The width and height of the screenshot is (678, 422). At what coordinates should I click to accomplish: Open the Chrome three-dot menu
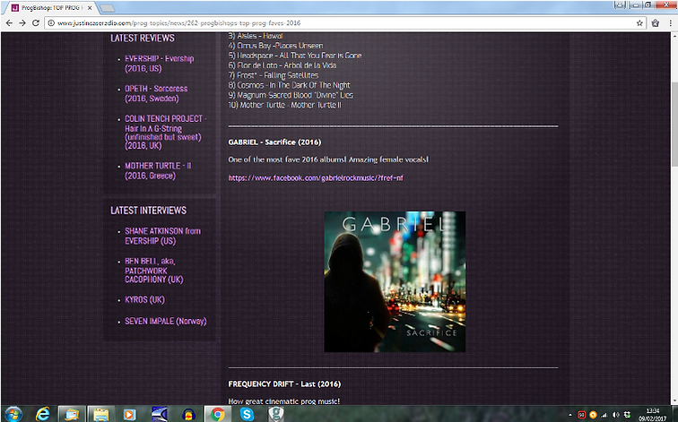click(x=671, y=23)
